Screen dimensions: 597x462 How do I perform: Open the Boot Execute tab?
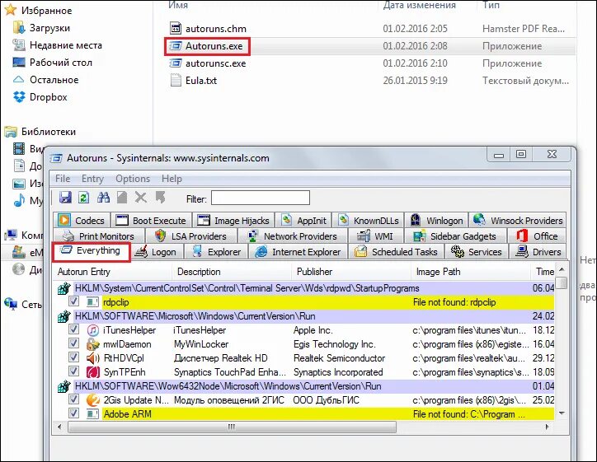coord(151,220)
